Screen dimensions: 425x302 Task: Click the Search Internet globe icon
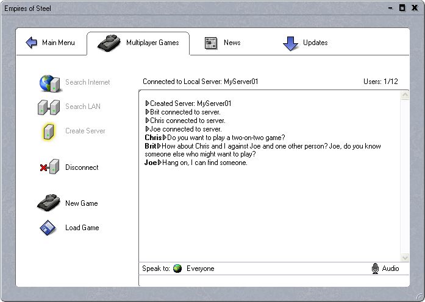tap(49, 82)
